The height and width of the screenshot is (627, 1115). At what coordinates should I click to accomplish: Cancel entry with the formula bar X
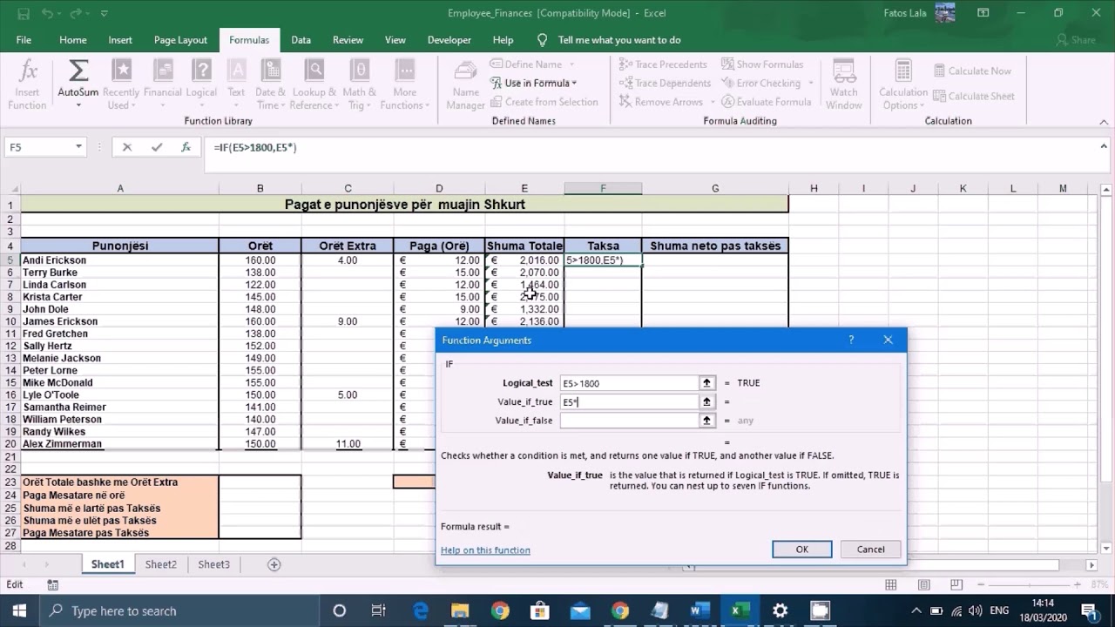pyautogui.click(x=127, y=147)
